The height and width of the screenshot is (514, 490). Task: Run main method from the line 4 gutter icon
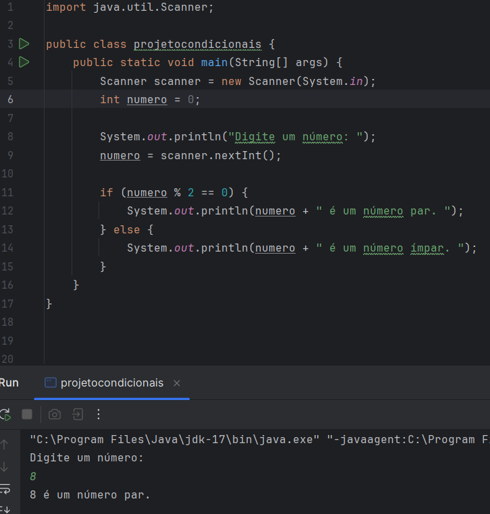coord(24,62)
